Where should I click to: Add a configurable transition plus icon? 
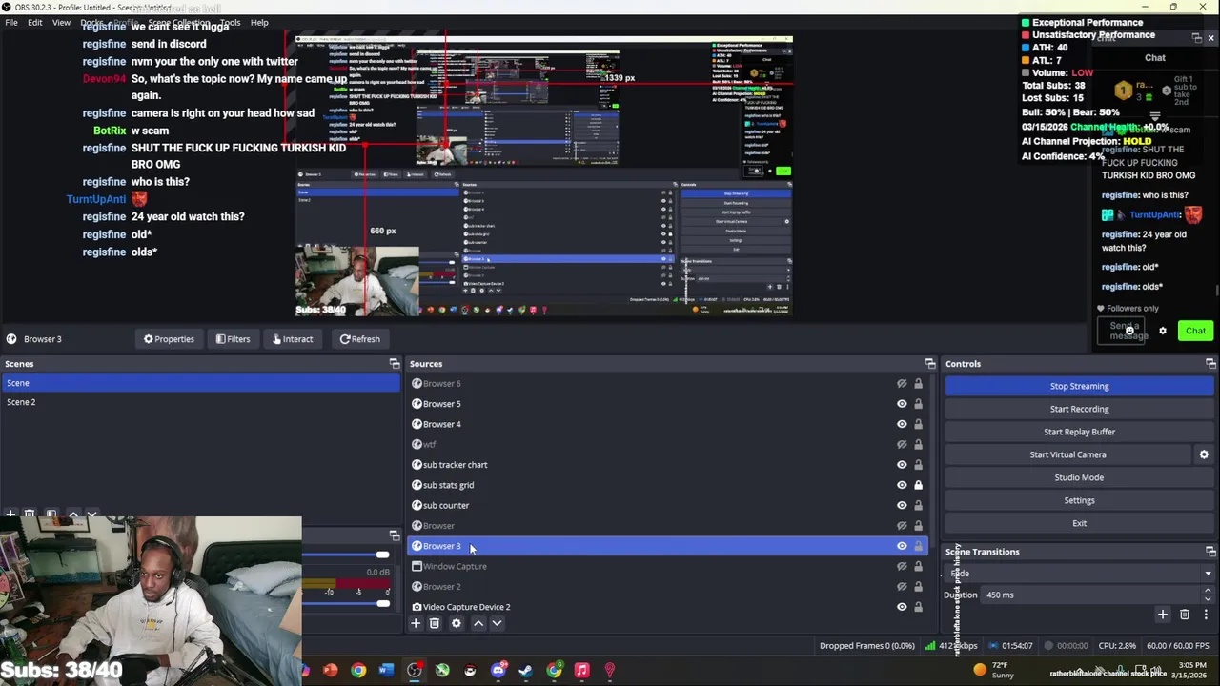pyautogui.click(x=1163, y=615)
